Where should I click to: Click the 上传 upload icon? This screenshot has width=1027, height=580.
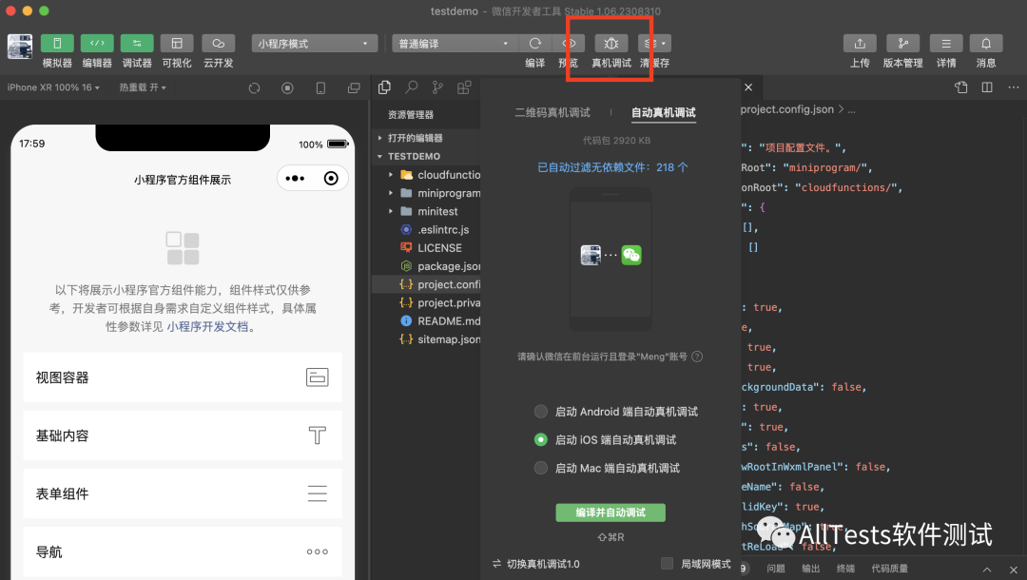pyautogui.click(x=860, y=43)
